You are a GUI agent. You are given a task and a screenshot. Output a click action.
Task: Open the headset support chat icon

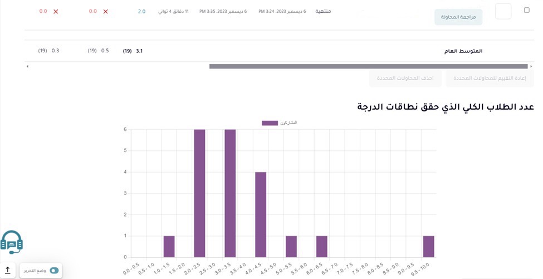[x=12, y=242]
